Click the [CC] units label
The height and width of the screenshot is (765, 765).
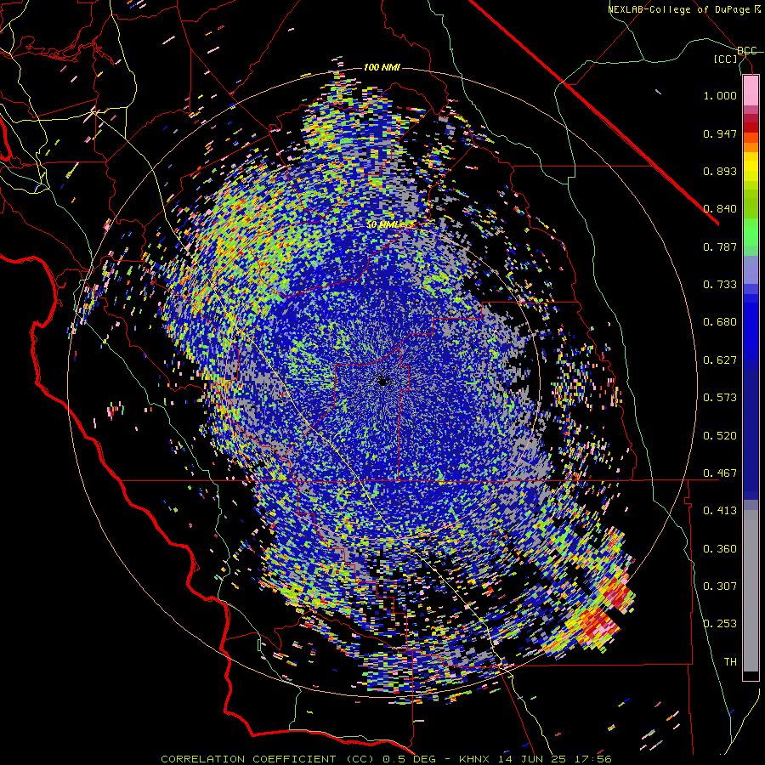pos(726,59)
